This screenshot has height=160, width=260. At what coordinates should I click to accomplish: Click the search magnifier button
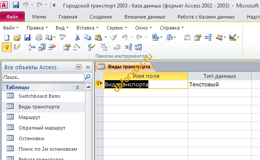tap(88, 77)
